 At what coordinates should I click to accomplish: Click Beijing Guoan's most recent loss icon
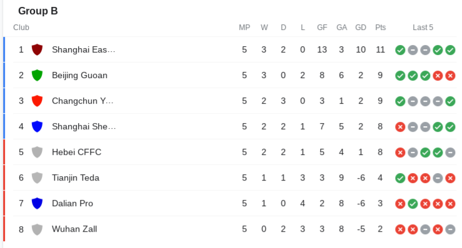pos(450,76)
